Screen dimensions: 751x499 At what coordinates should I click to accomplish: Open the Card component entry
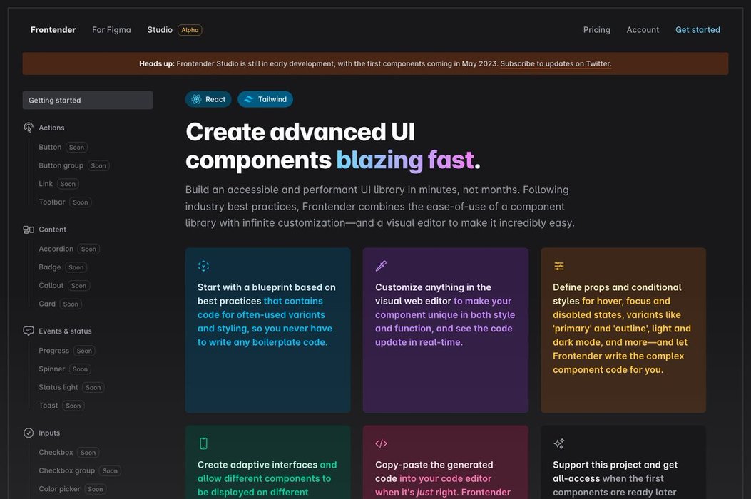coord(47,304)
